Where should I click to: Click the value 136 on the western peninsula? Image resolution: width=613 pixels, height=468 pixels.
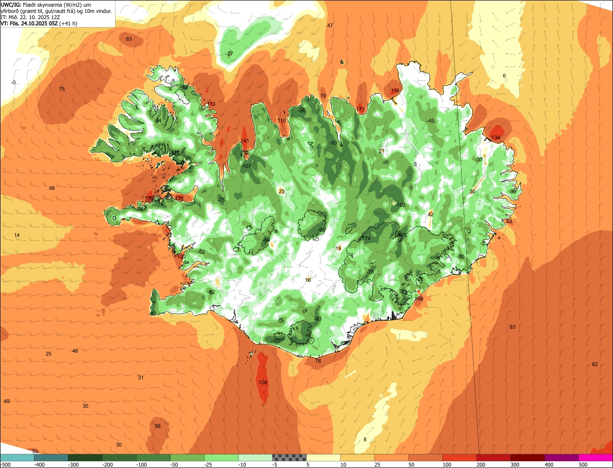click(x=179, y=199)
